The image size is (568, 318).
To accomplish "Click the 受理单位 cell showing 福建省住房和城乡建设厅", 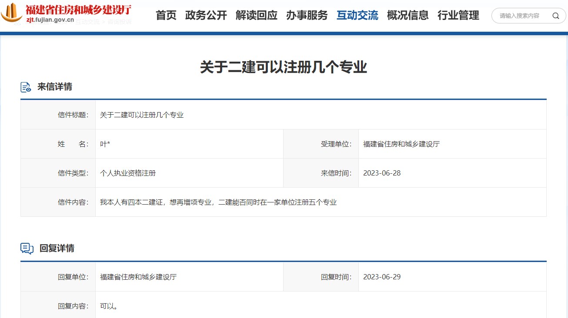I will tap(401, 144).
